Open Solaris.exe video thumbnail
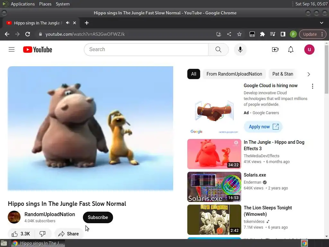Screen dimensions: 329x247 [x=214, y=187]
